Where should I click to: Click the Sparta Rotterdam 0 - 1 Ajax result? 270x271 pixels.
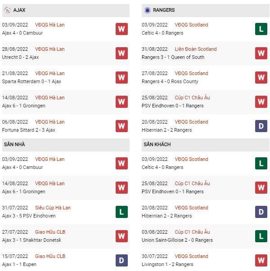tap(31, 81)
